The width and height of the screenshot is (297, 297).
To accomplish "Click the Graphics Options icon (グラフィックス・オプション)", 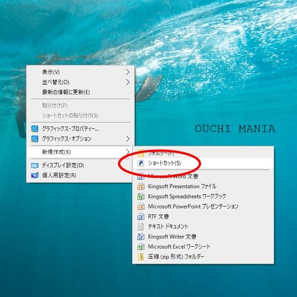I will coord(35,139).
